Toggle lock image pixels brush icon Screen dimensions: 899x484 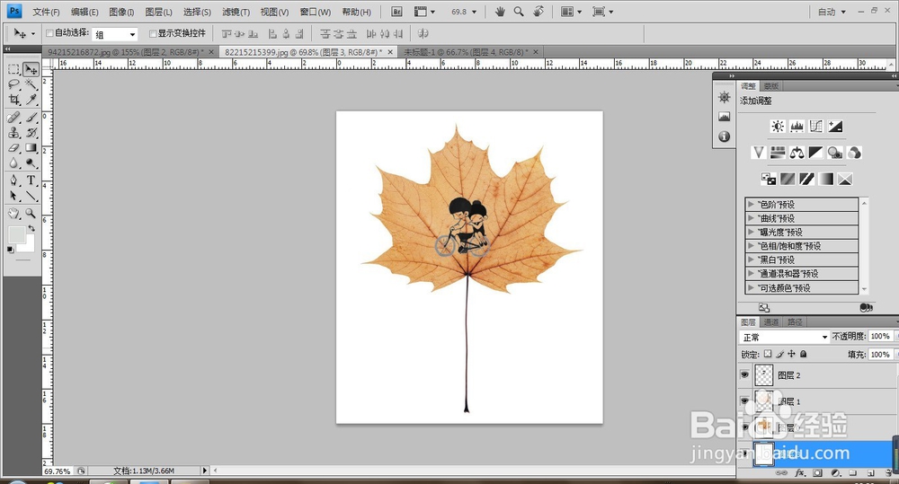(779, 354)
